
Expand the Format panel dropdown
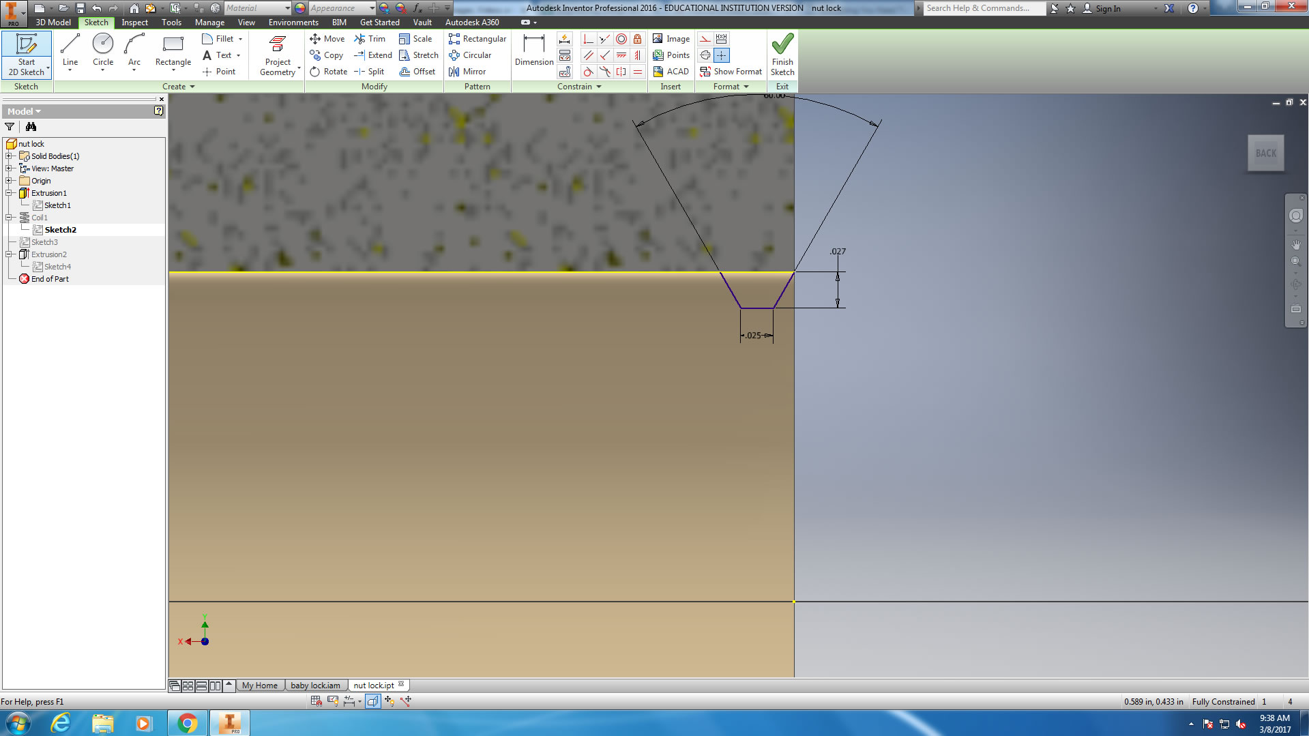pyautogui.click(x=731, y=87)
